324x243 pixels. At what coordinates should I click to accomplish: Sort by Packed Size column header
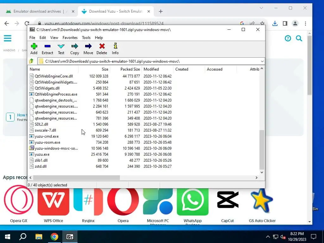126,69
